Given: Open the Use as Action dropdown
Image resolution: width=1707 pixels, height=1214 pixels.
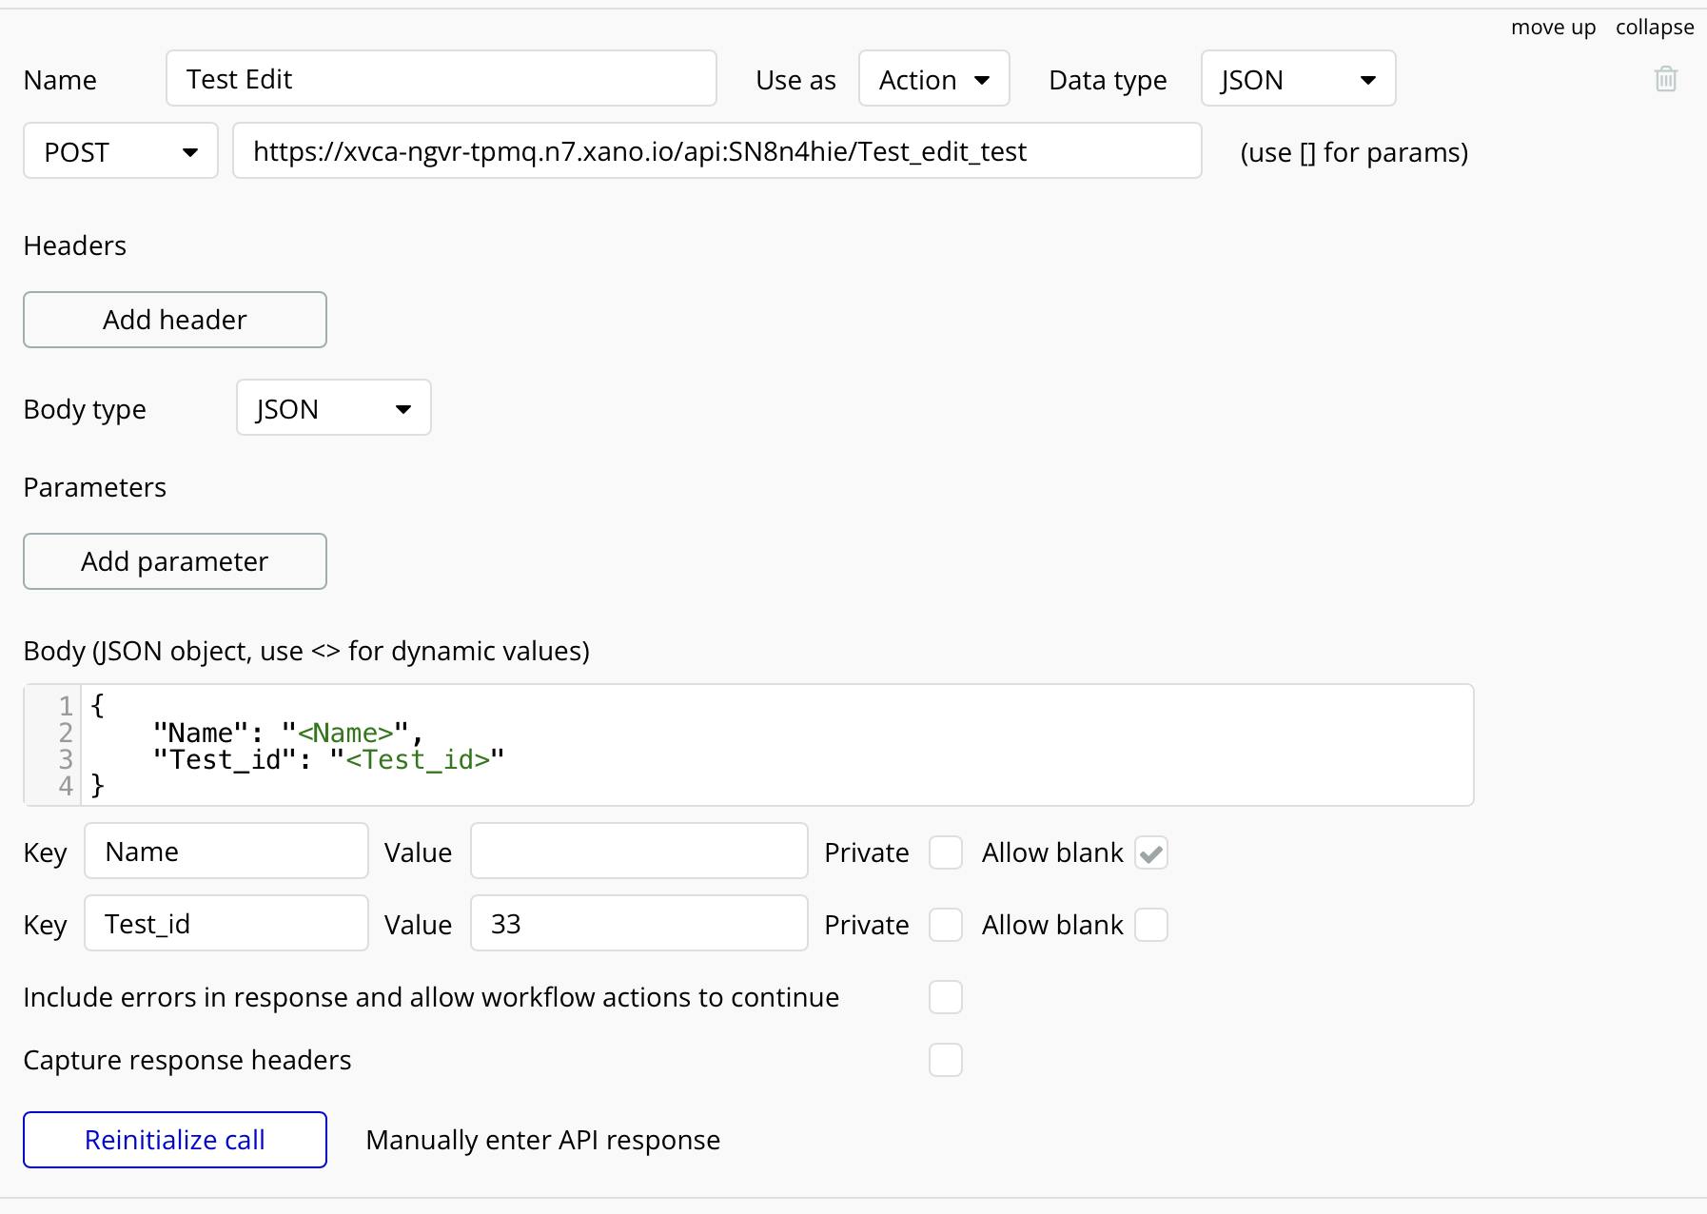Looking at the screenshot, I should tap(933, 79).
